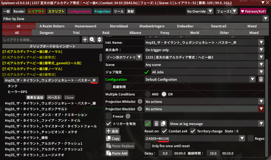The image size is (271, 160).
Task: Expand the Scene dropdown
Action: [x=204, y=65]
